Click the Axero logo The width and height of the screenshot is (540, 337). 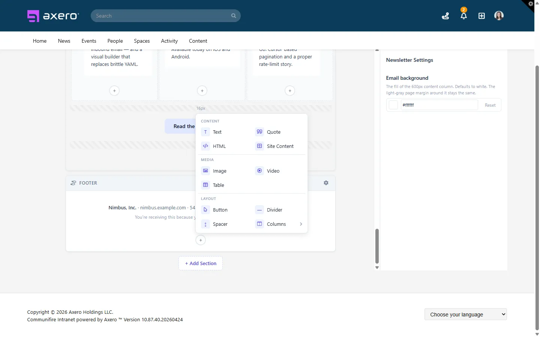coord(53,16)
